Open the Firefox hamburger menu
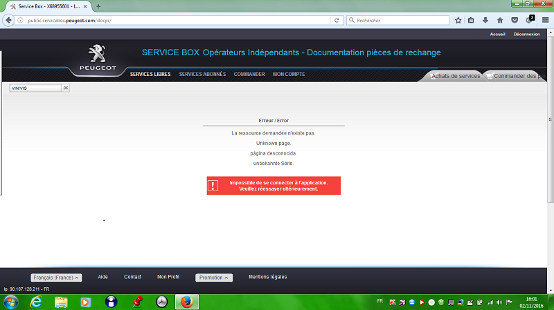554x310 pixels. tap(545, 21)
